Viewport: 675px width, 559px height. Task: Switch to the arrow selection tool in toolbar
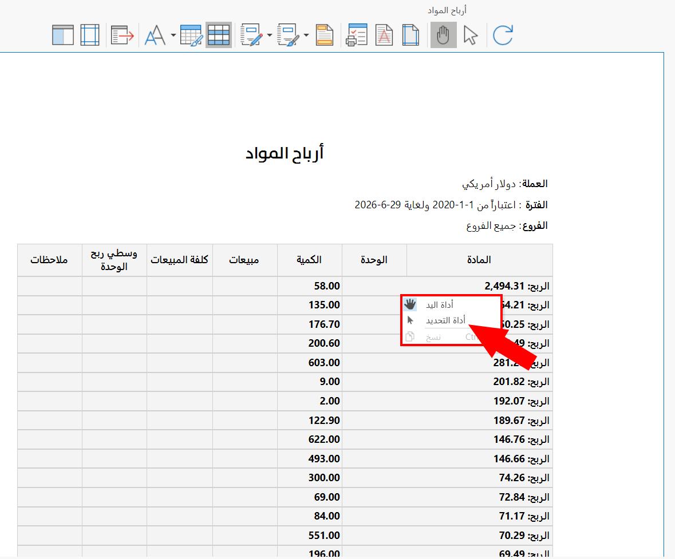(x=471, y=35)
